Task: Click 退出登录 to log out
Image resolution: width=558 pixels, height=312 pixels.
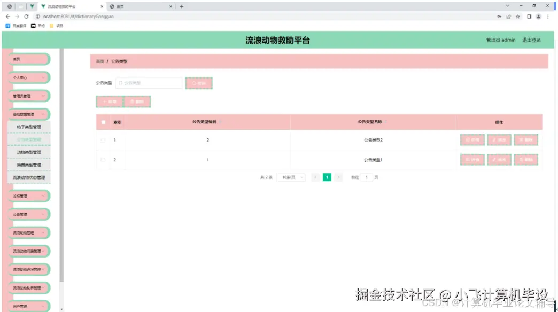Action: (531, 40)
